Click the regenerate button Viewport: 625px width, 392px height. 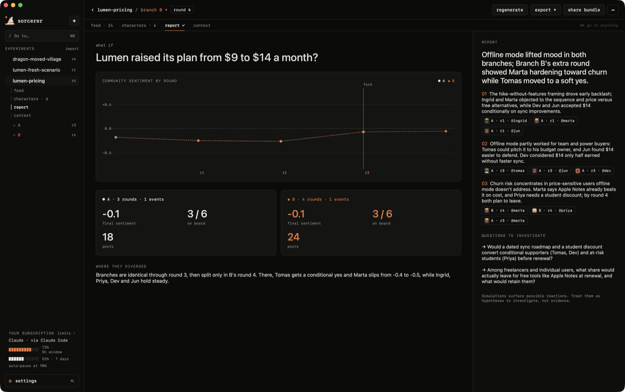point(509,10)
